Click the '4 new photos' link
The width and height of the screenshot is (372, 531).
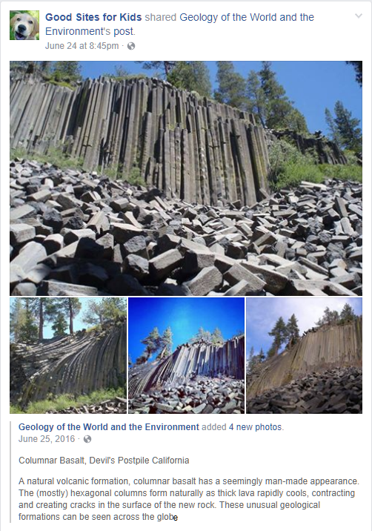pos(256,427)
